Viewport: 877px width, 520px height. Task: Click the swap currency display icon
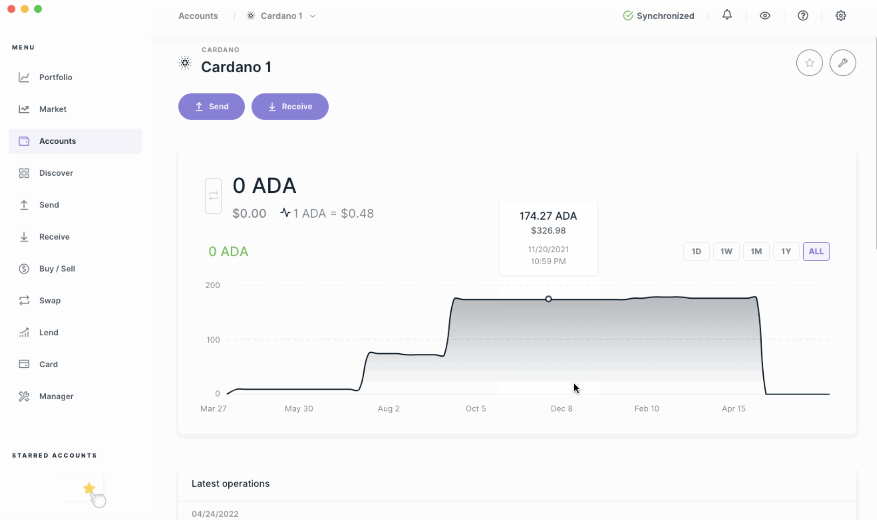pyautogui.click(x=213, y=196)
